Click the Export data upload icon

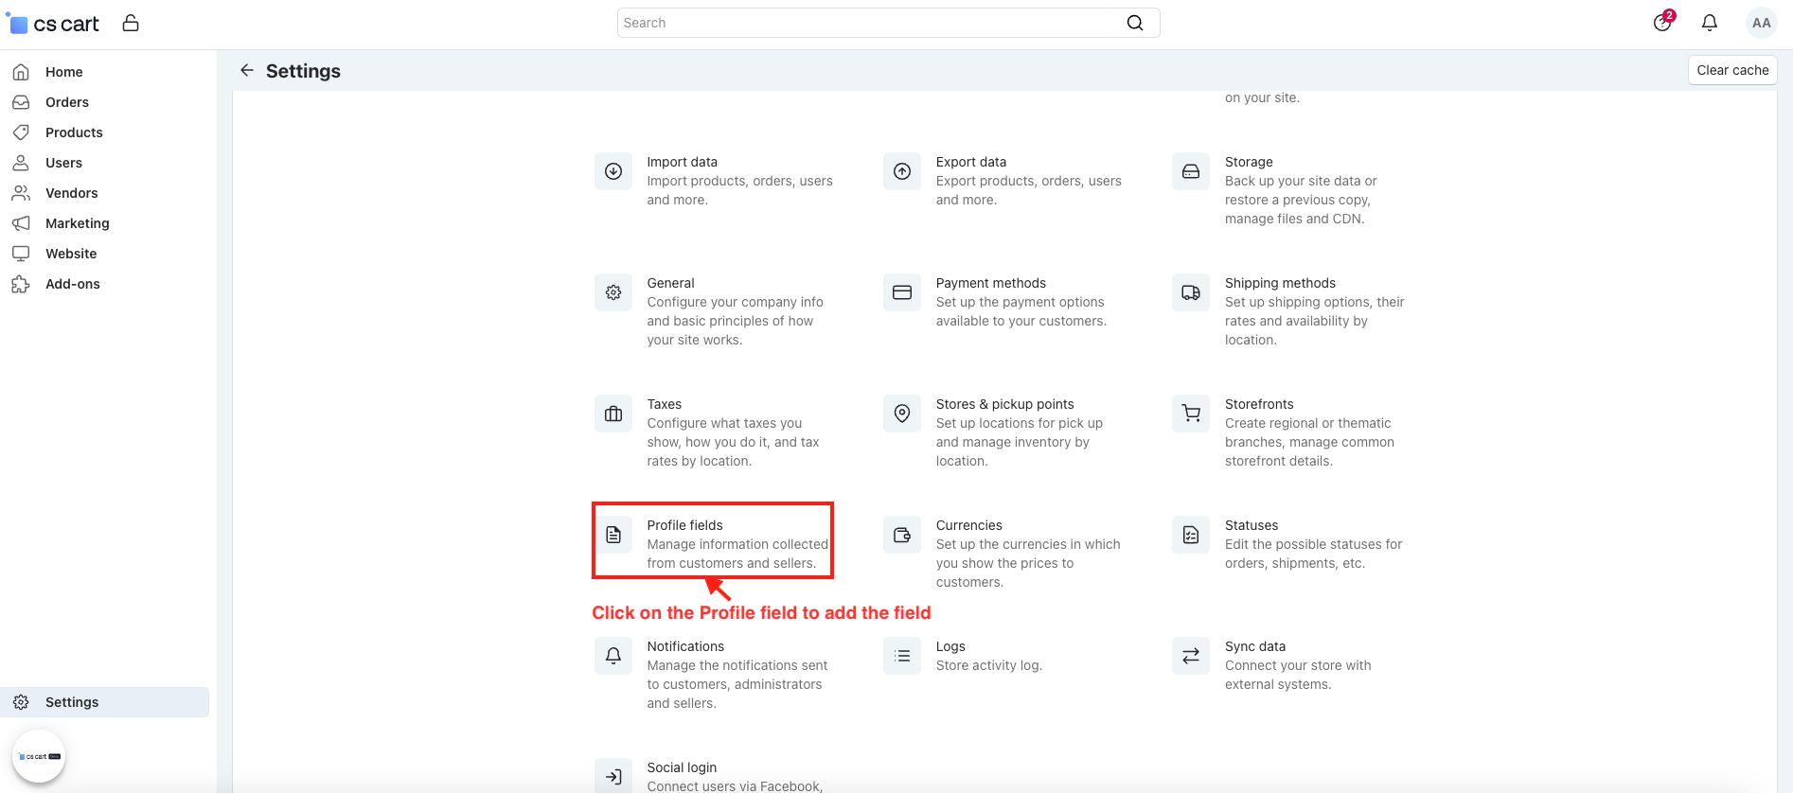(902, 171)
